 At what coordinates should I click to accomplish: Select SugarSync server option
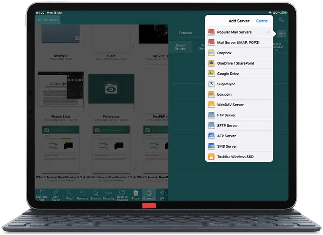point(239,84)
